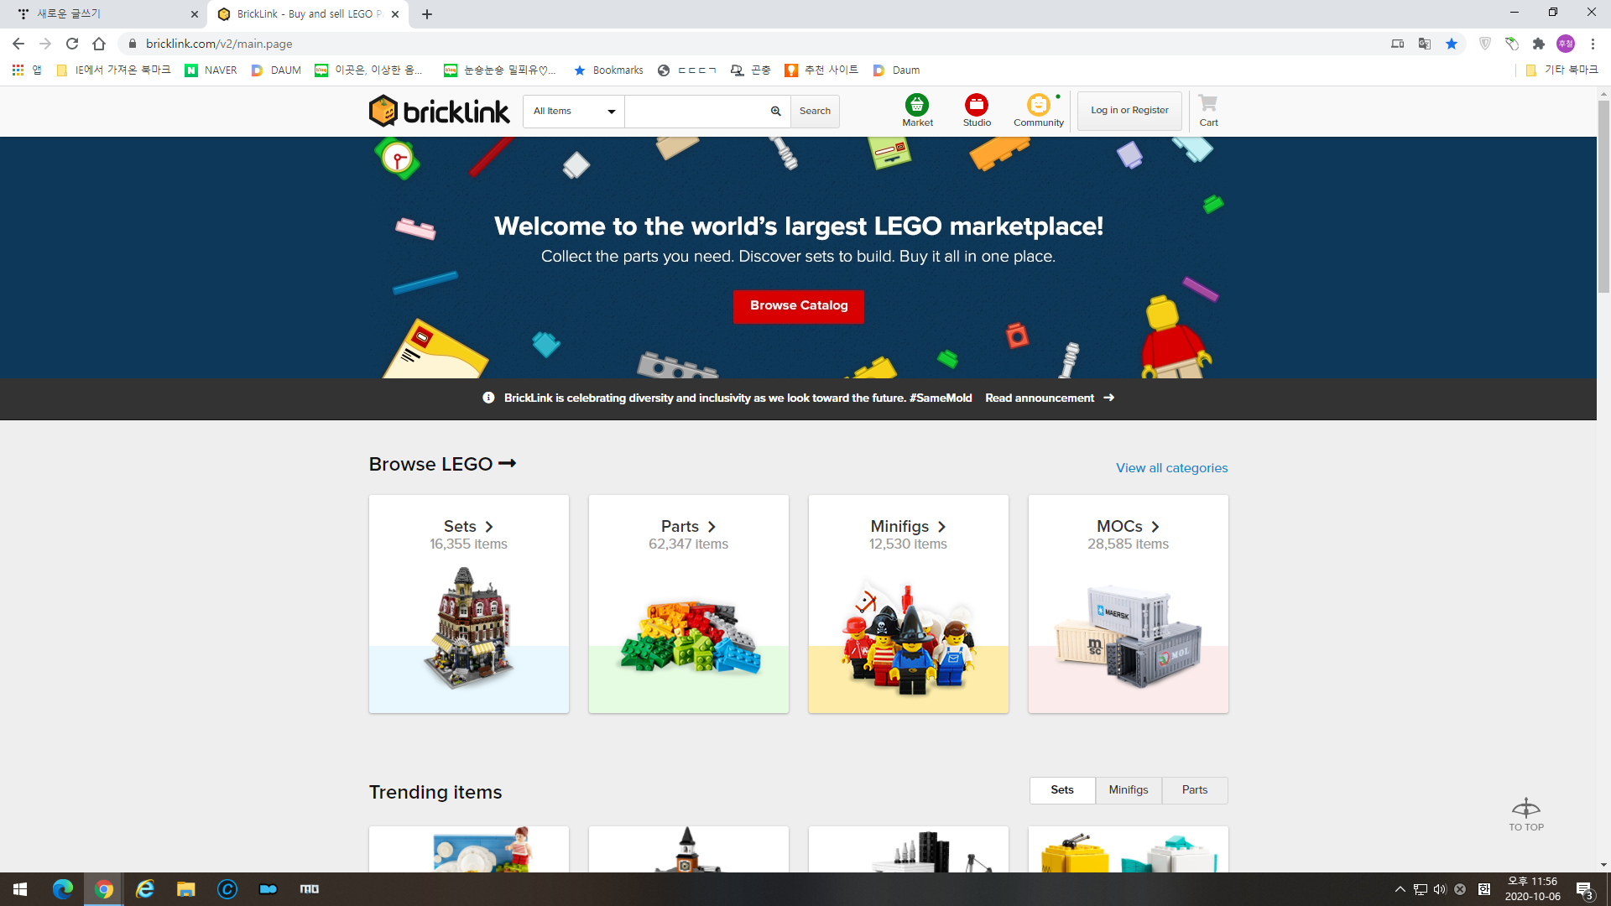Expand the All Items search dropdown
The height and width of the screenshot is (906, 1611).
coord(574,111)
